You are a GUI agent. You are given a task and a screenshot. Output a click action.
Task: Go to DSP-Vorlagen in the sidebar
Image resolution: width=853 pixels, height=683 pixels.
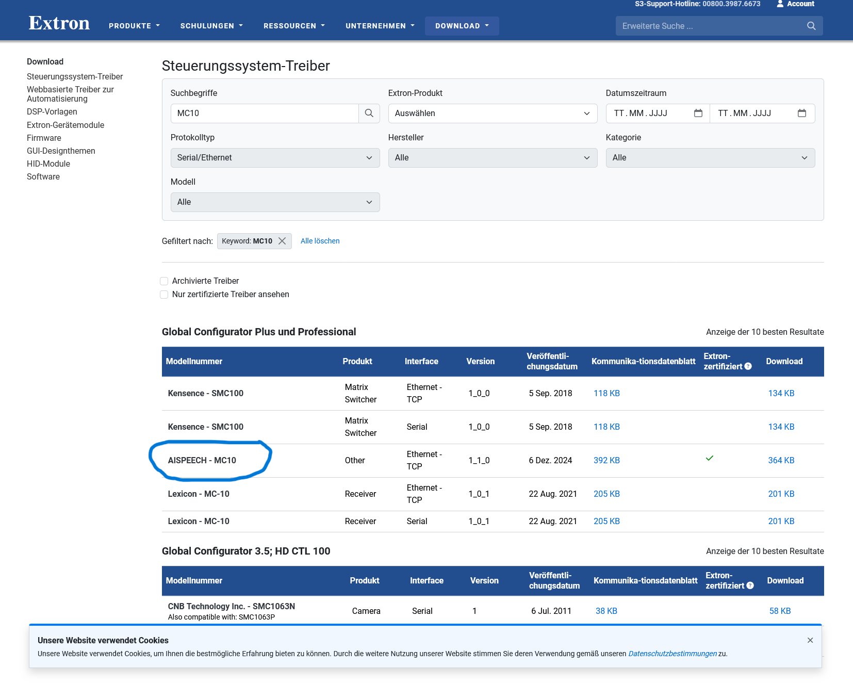52,112
